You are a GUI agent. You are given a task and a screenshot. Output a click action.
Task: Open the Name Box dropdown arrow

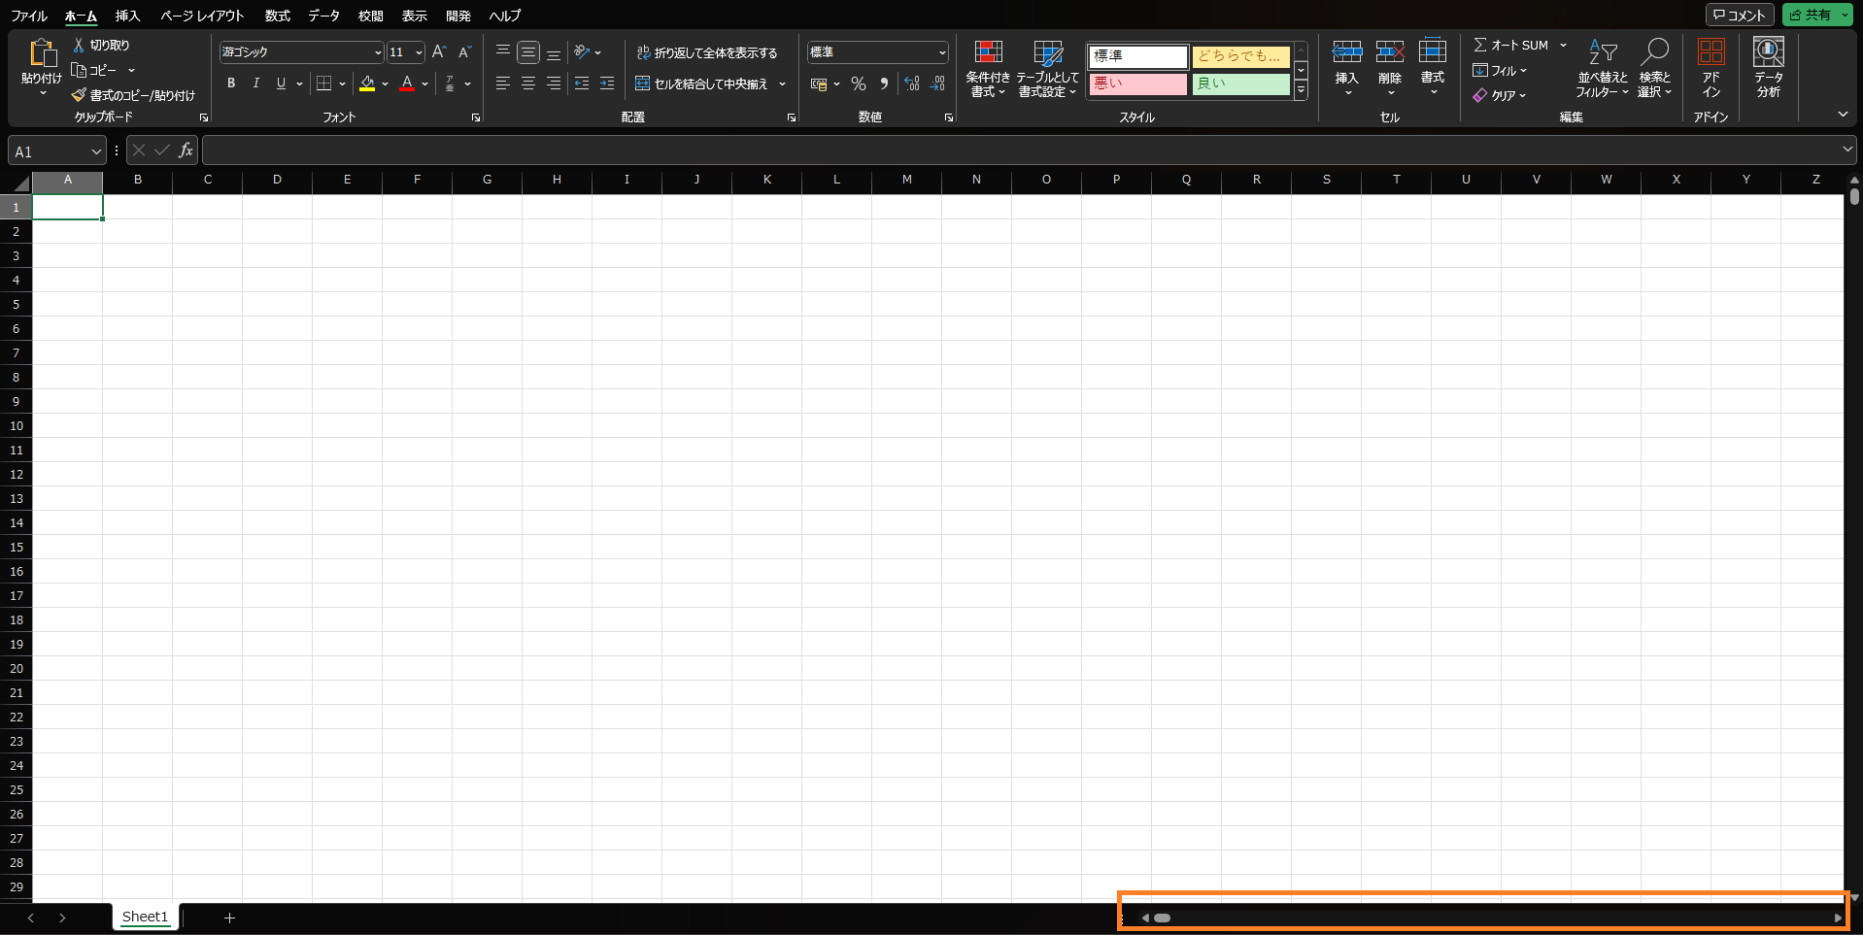95,151
